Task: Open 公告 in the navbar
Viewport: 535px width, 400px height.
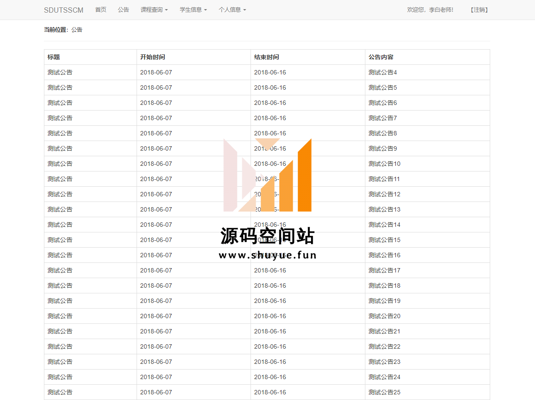Action: [x=124, y=10]
